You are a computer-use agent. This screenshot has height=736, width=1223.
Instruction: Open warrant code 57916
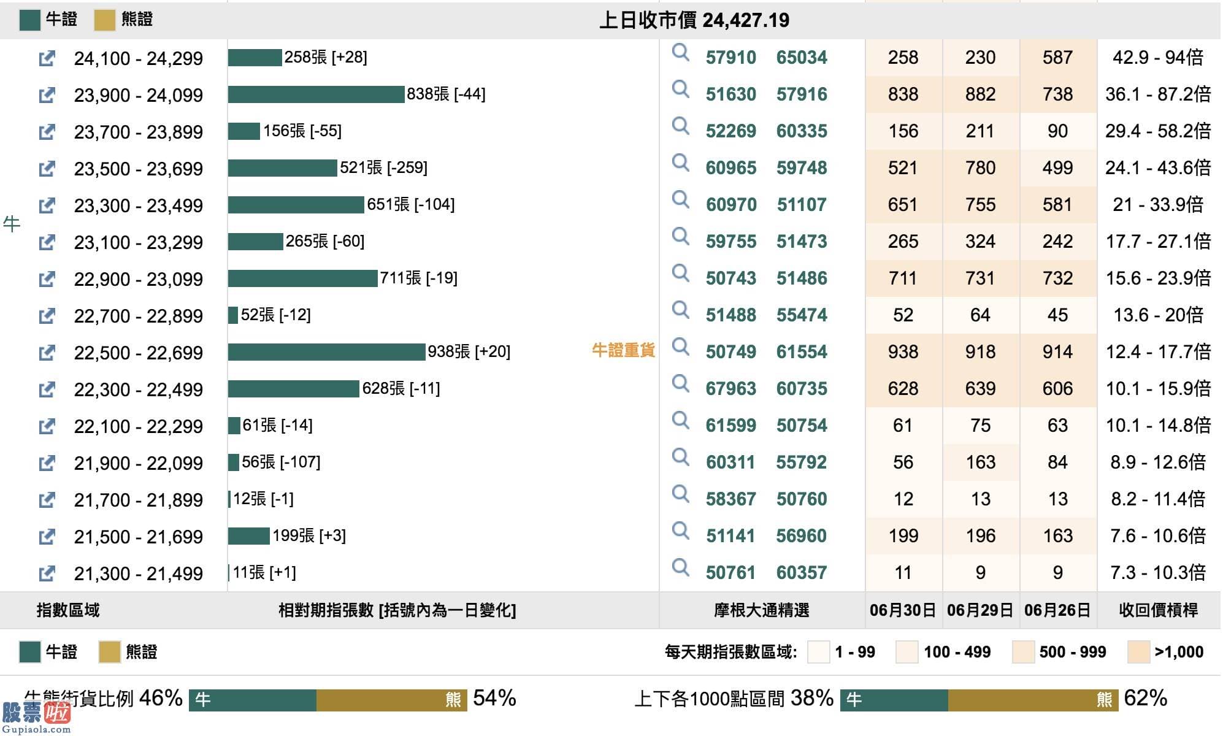(x=802, y=94)
